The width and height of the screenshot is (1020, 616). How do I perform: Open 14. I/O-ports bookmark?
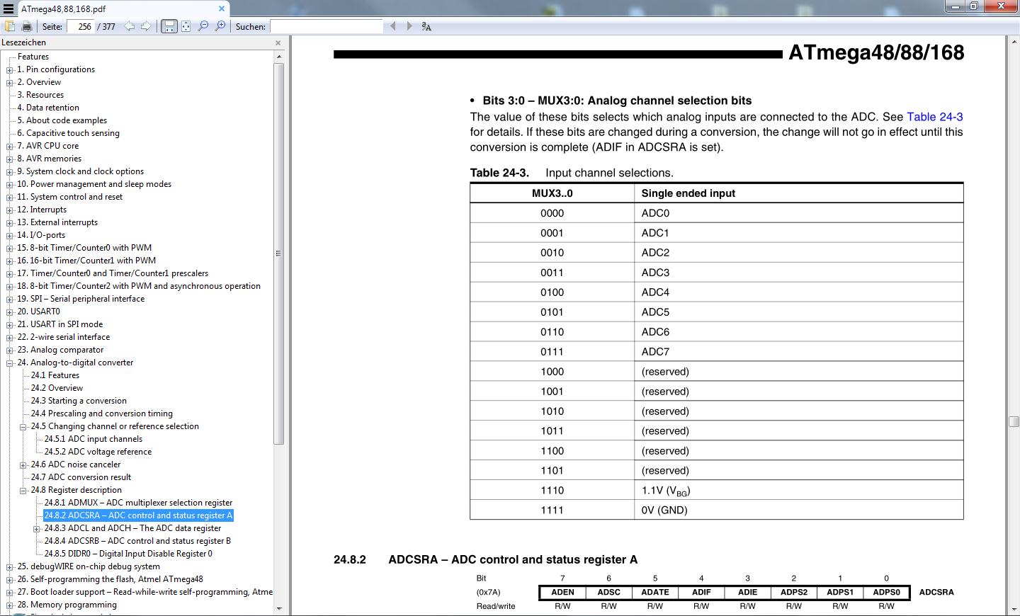click(x=41, y=235)
